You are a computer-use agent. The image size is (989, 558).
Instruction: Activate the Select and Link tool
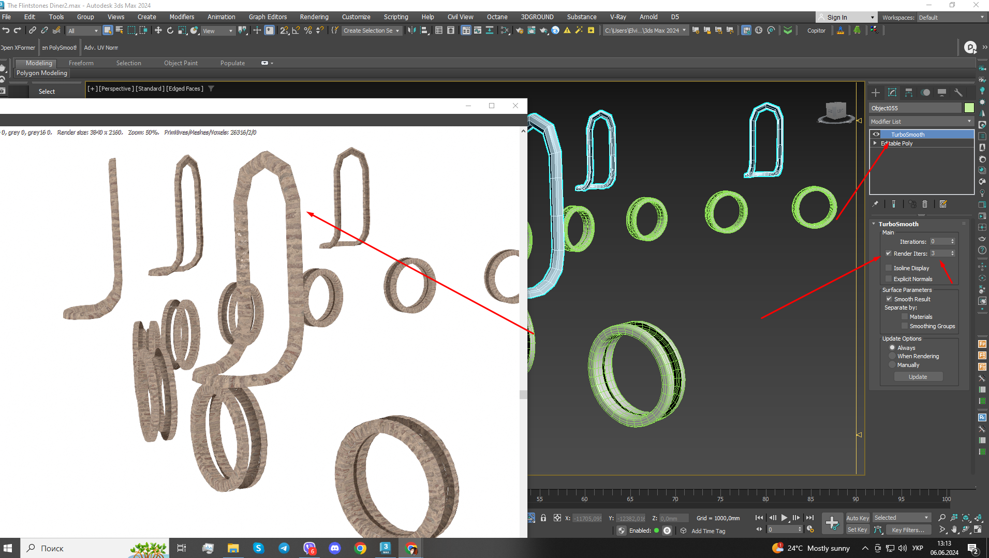32,31
